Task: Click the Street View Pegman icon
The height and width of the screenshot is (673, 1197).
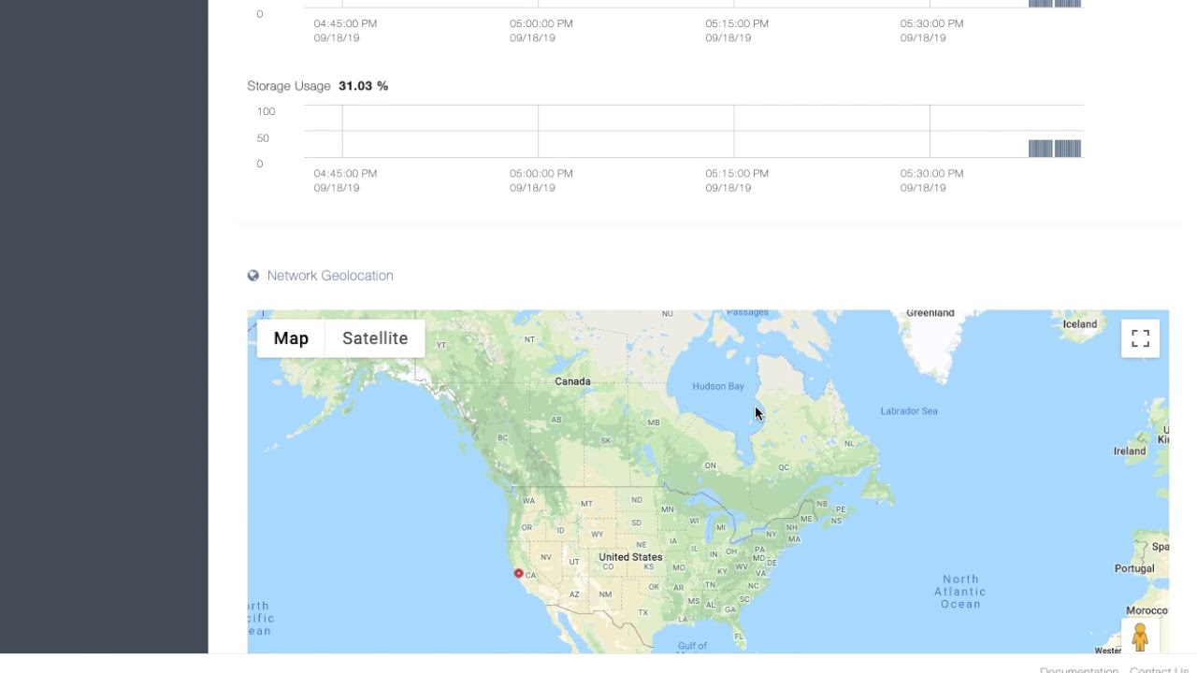Action: (x=1140, y=637)
